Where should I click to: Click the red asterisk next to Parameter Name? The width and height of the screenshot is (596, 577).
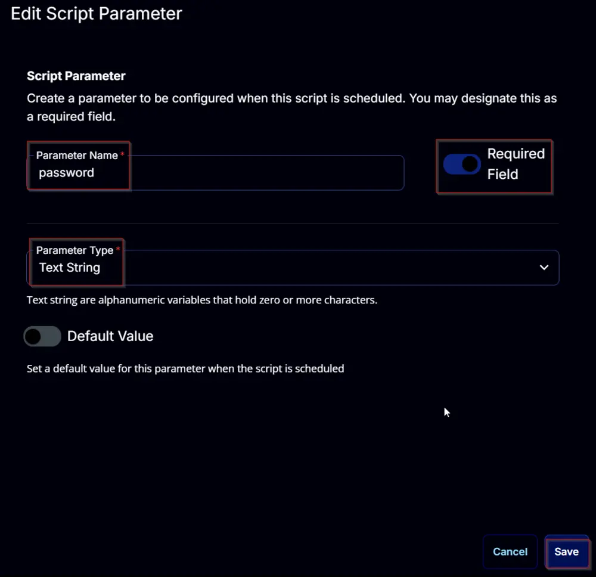[x=122, y=154]
